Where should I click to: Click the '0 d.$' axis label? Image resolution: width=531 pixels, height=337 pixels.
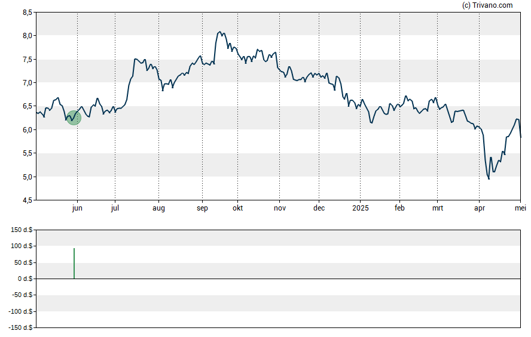coord(25,279)
